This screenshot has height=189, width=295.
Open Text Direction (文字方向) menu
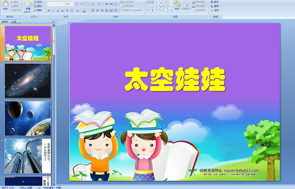128,2
